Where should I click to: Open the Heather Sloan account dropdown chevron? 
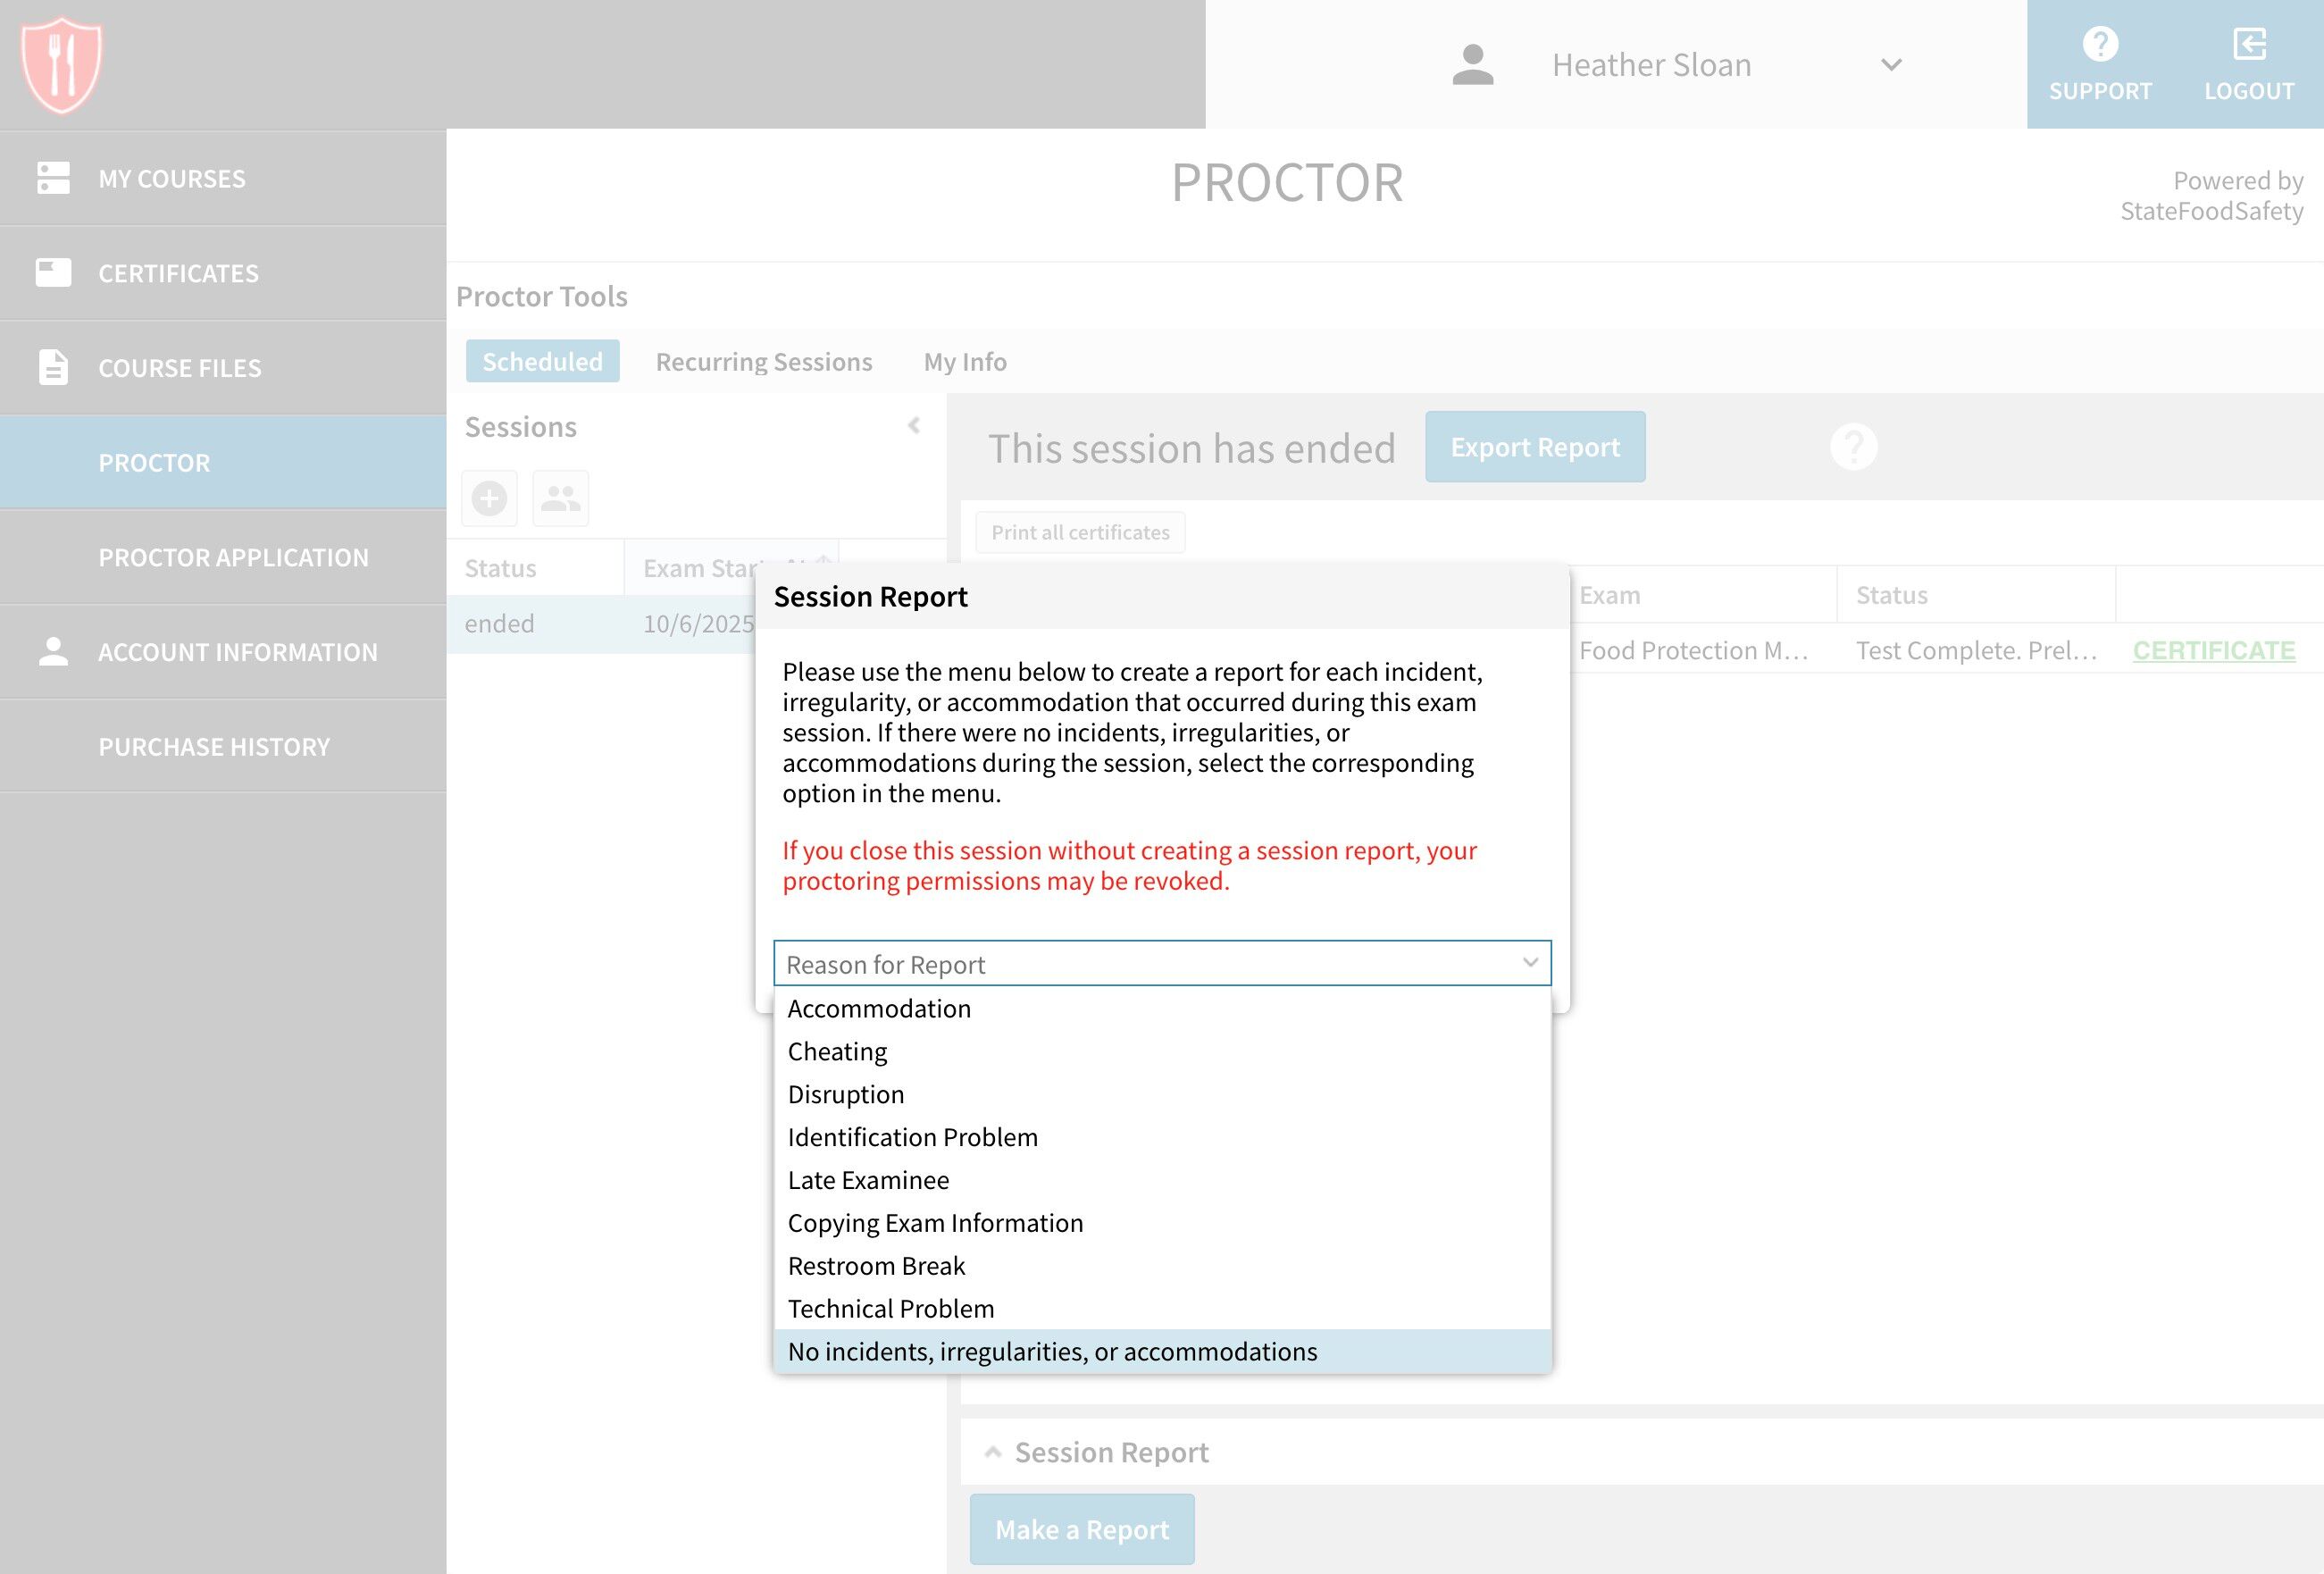coord(1890,65)
